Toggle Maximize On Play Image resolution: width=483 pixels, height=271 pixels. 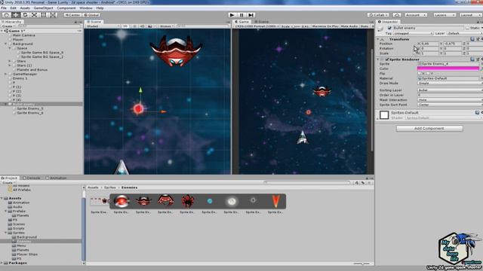[325, 26]
